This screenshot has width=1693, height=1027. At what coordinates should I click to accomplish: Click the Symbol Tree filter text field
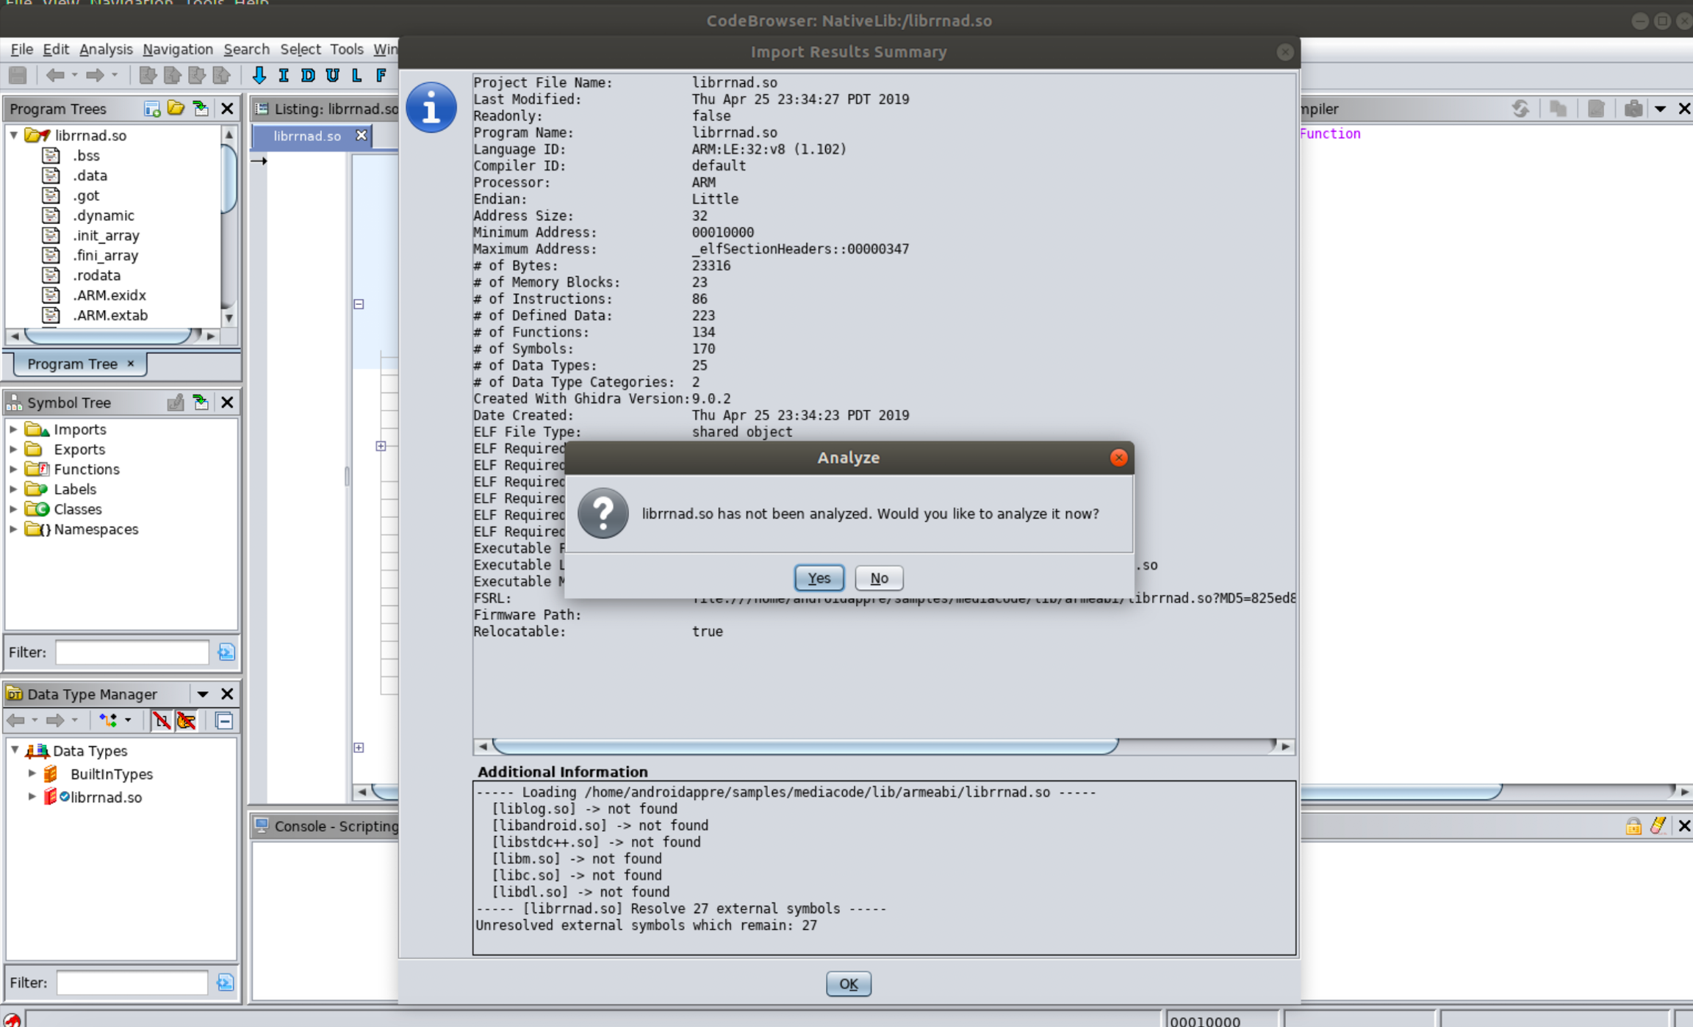[132, 652]
